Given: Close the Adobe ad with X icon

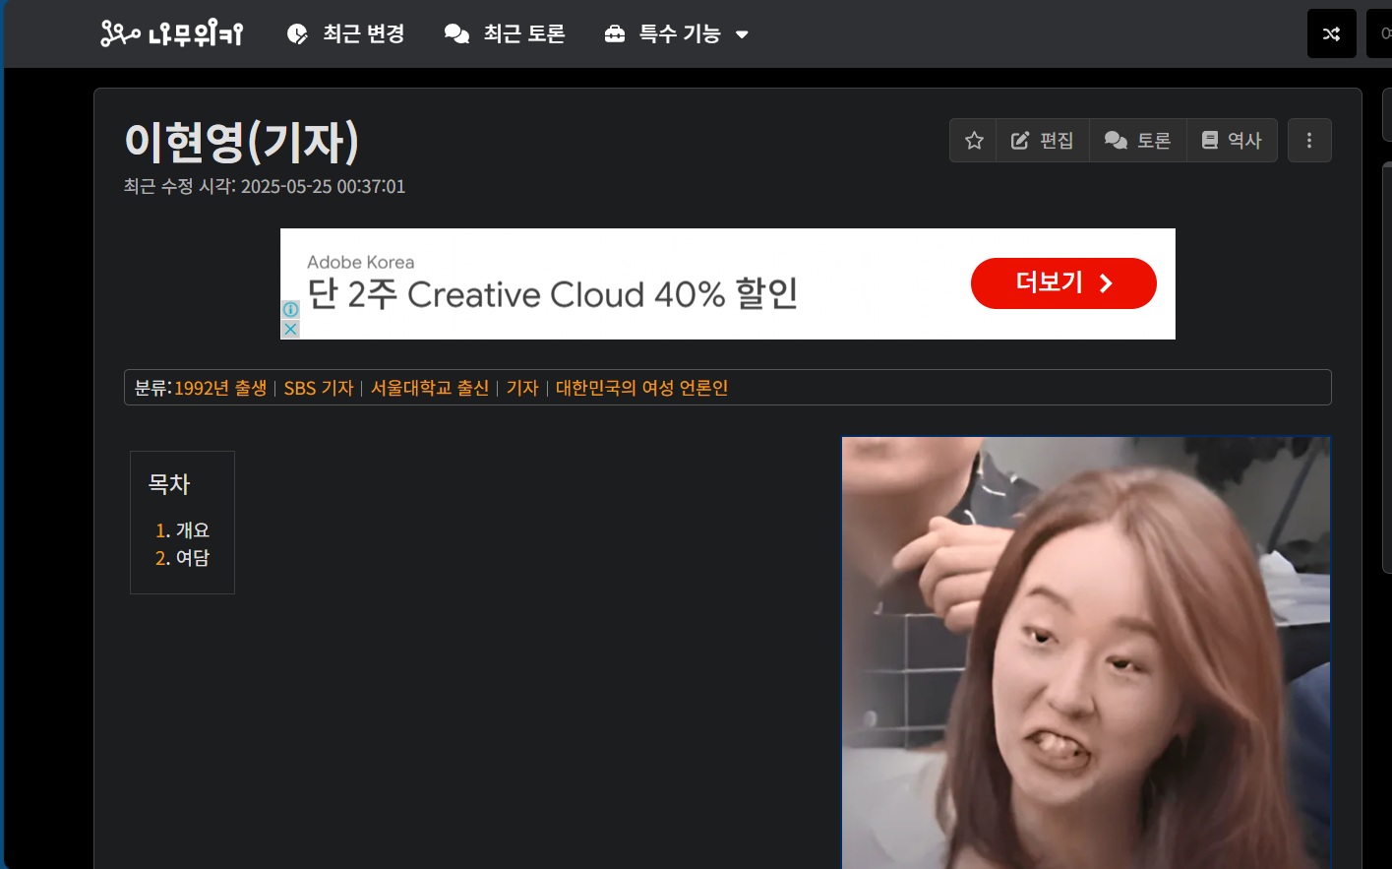Looking at the screenshot, I should pos(290,329).
